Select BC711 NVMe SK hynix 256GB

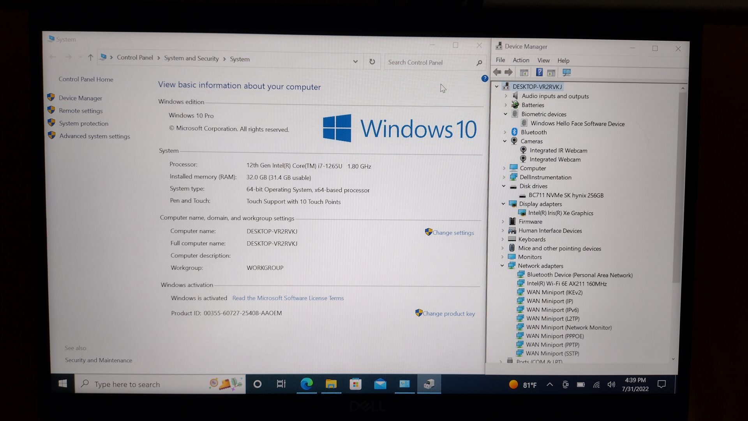tap(566, 195)
